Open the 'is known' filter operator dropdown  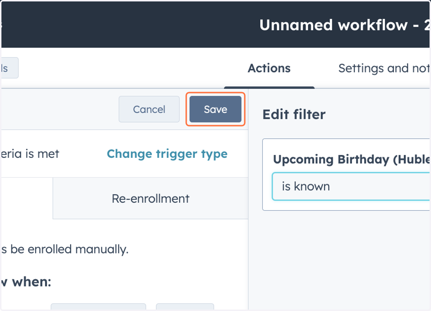[x=351, y=186]
